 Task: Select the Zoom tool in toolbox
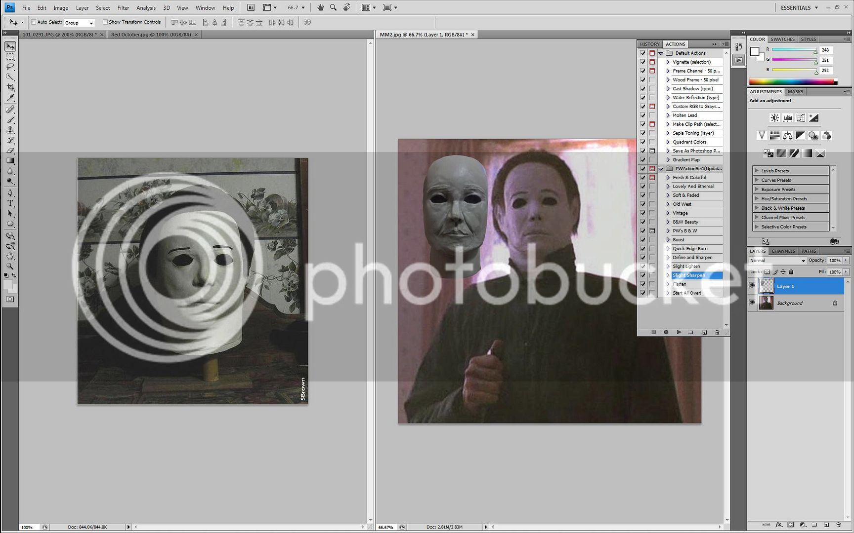point(10,266)
